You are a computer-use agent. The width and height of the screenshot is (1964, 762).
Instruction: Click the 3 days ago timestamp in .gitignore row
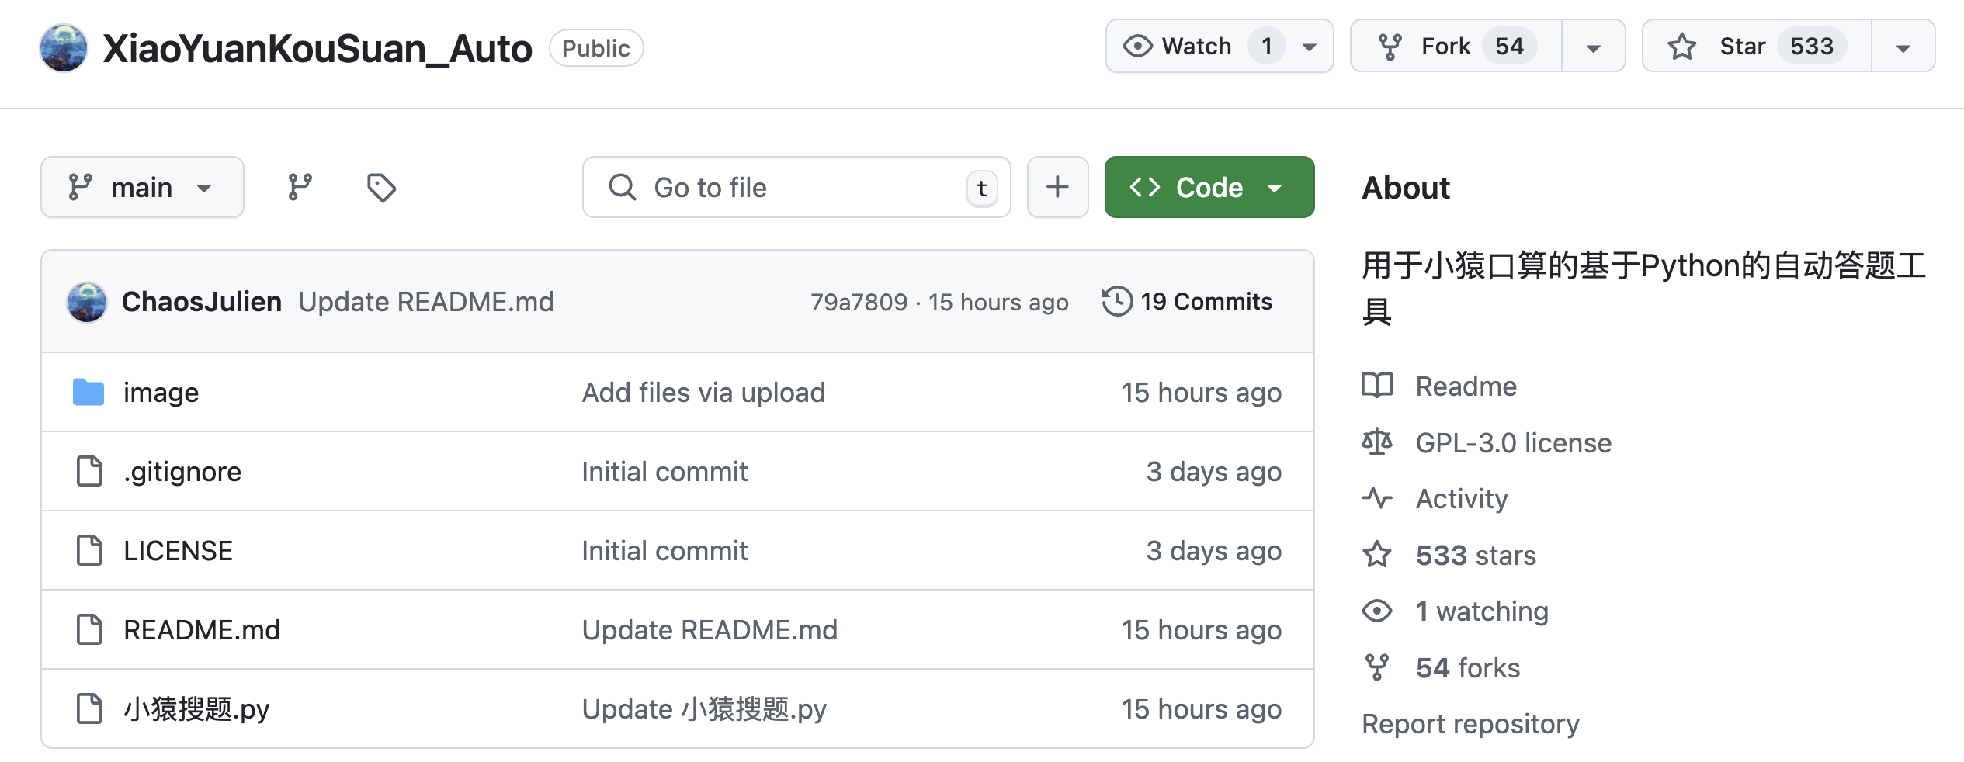(x=1213, y=472)
